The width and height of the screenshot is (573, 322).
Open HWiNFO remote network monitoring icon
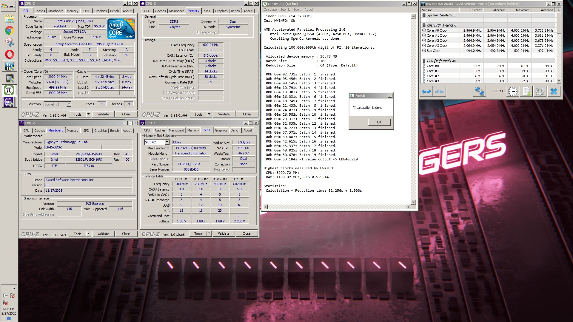(479, 92)
